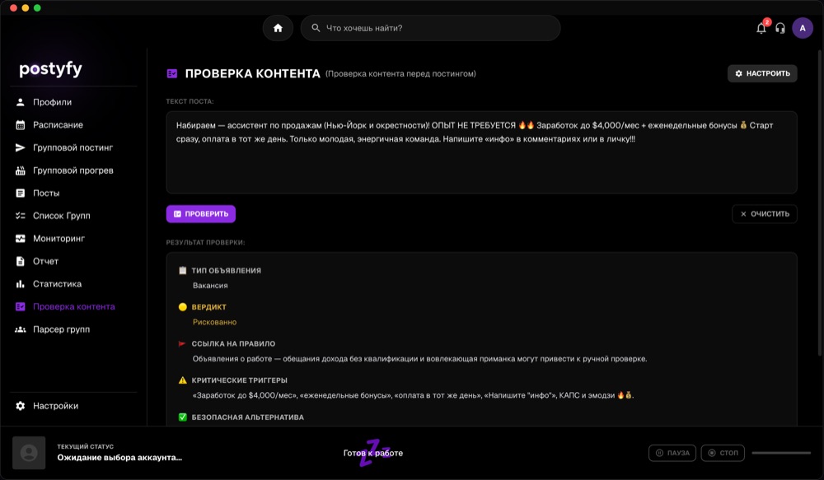Click the Парсер групп people icon

point(21,329)
